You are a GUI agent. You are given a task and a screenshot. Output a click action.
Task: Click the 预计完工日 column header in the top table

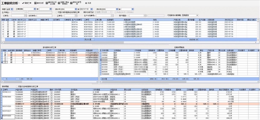[x=230, y=20]
